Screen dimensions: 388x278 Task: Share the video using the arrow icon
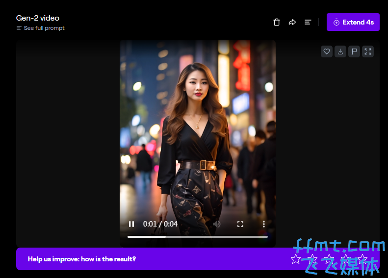coord(292,22)
